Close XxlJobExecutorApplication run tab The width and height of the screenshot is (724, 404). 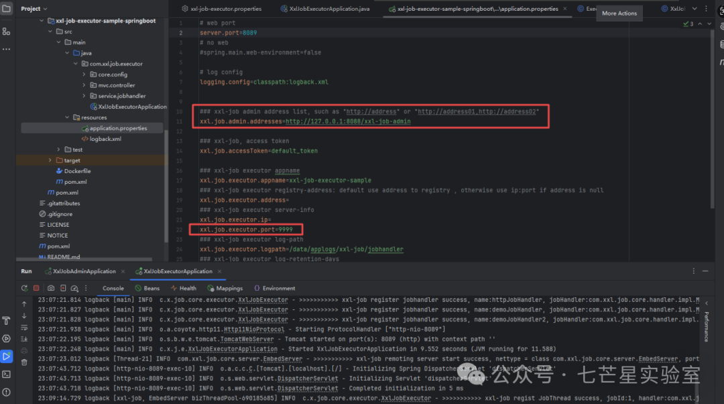tap(219, 271)
